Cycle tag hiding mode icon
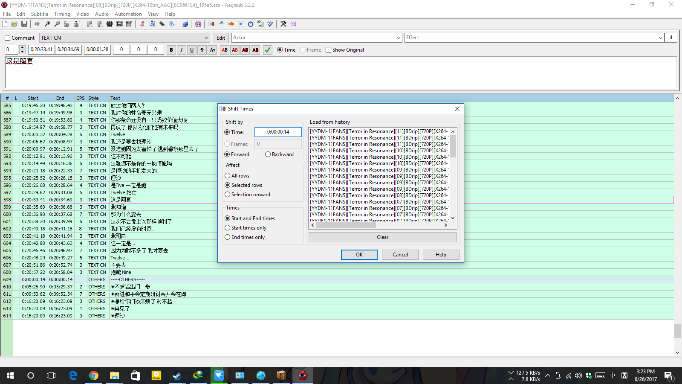 (293, 24)
